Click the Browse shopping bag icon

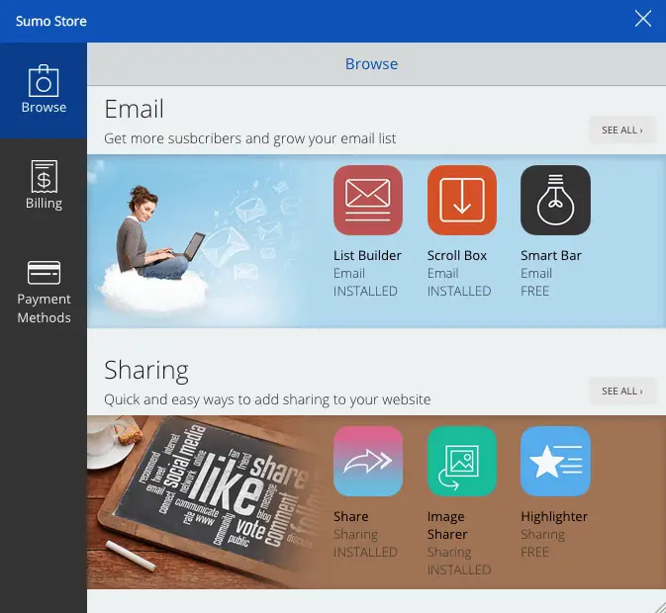pos(44,81)
